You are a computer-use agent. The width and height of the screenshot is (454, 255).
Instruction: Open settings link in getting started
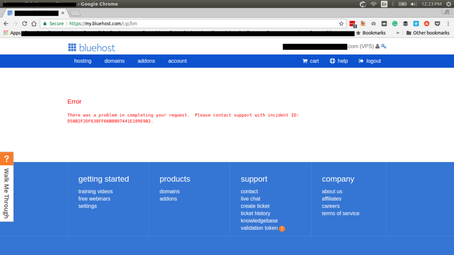click(x=87, y=206)
